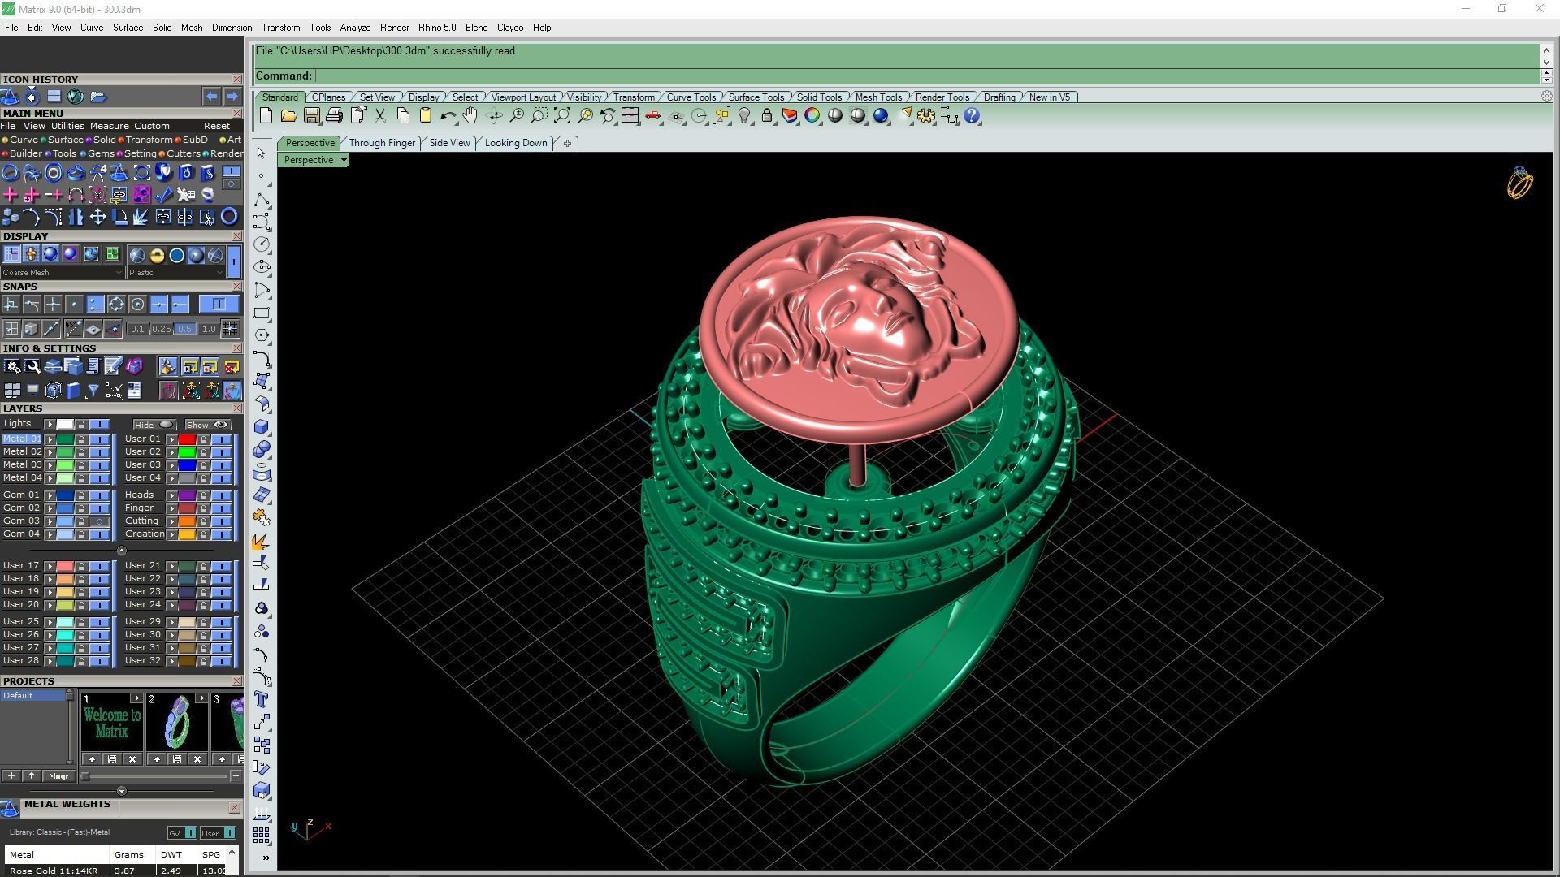1560x877 pixels.
Task: Toggle visibility of Gem 03 layer
Action: [x=99, y=521]
